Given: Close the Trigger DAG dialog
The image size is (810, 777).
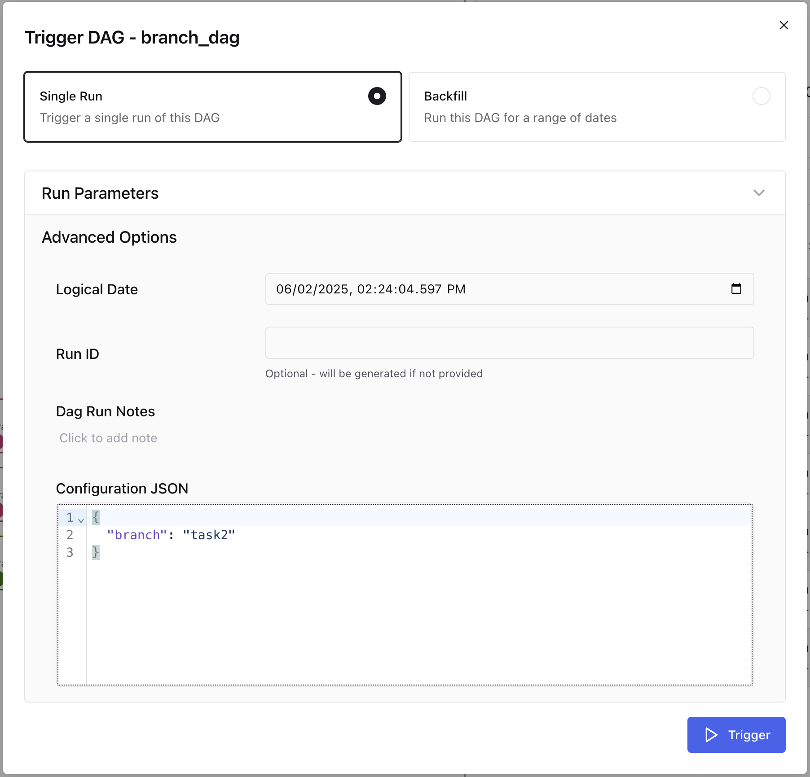Looking at the screenshot, I should click(x=784, y=25).
